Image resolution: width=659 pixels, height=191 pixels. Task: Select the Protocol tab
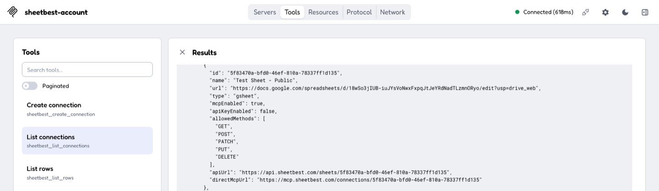pyautogui.click(x=359, y=12)
